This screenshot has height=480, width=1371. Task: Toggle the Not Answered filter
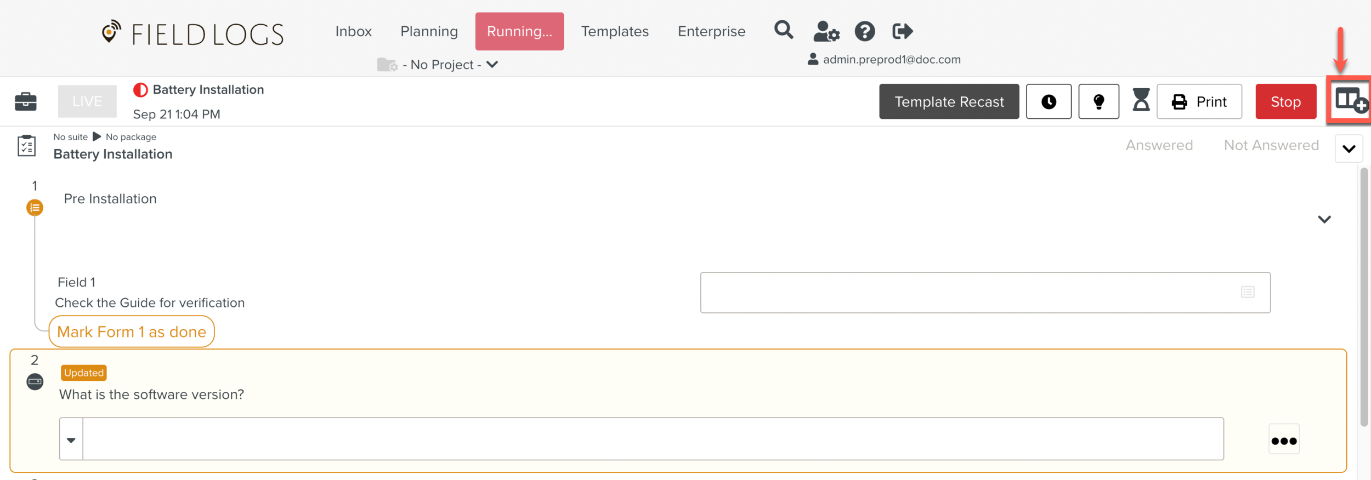pyautogui.click(x=1271, y=145)
